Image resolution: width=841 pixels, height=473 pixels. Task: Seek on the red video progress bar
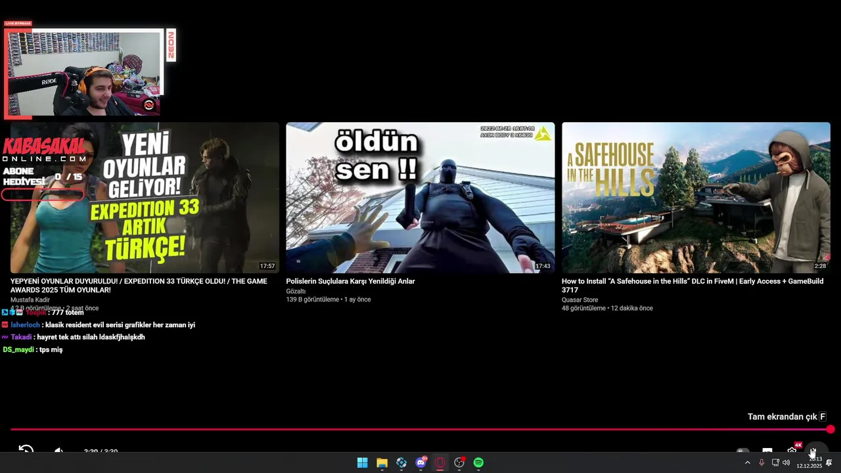(x=420, y=430)
